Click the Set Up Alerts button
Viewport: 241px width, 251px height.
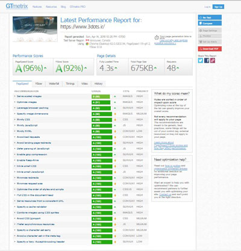(x=210, y=42)
